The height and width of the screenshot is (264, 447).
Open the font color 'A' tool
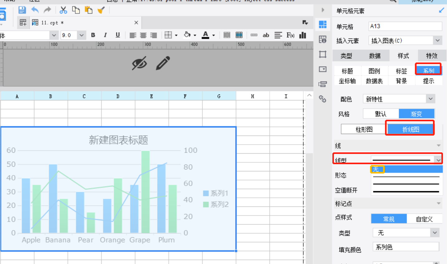pyautogui.click(x=206, y=35)
